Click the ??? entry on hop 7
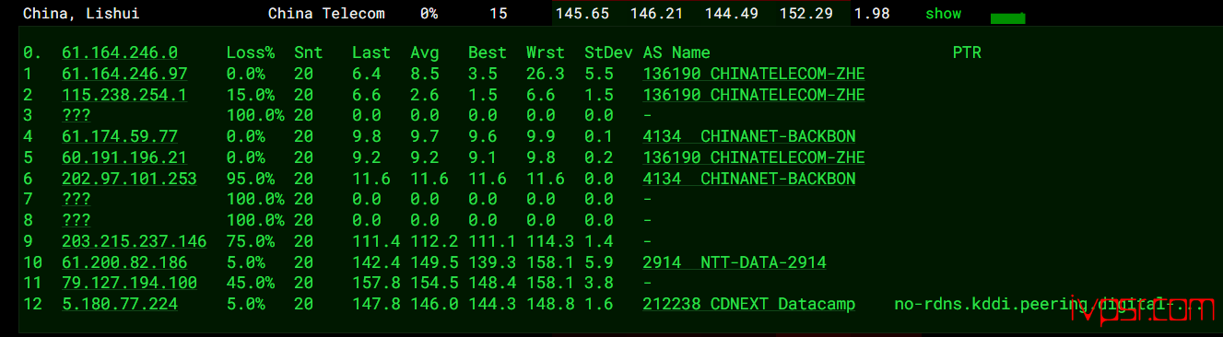Image resolution: width=1223 pixels, height=337 pixels. click(x=76, y=199)
